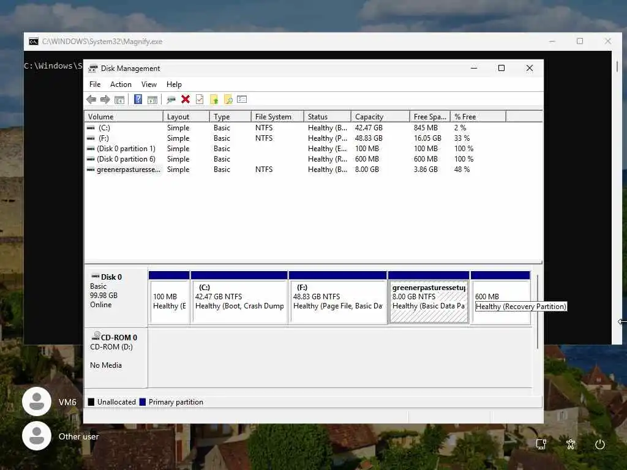Select the (F:) 48.83 GB NTFS partition block
Screen dimensions: 627x470
coord(338,297)
